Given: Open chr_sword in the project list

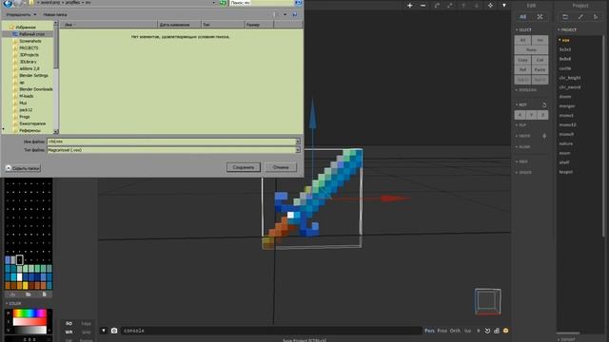Looking at the screenshot, I should 570,87.
